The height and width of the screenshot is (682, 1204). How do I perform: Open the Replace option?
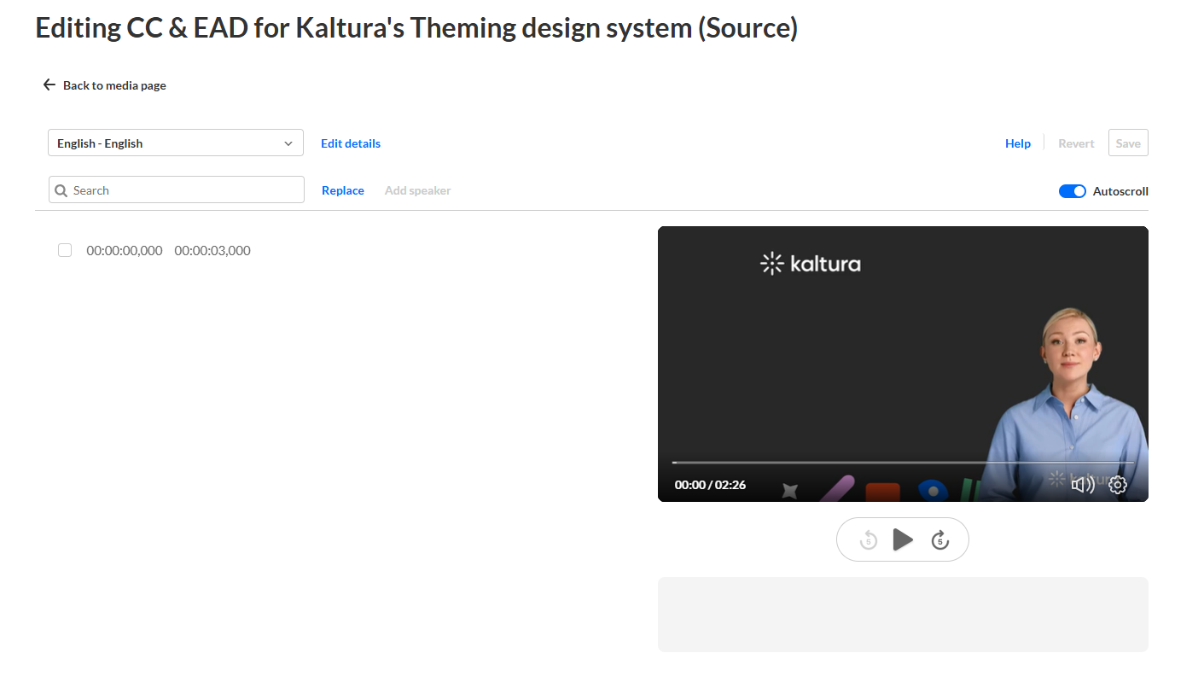tap(343, 190)
